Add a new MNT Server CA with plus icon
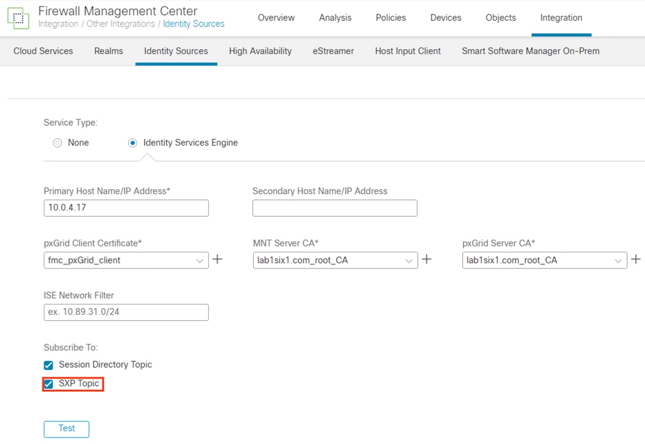This screenshot has width=645, height=444. point(427,260)
